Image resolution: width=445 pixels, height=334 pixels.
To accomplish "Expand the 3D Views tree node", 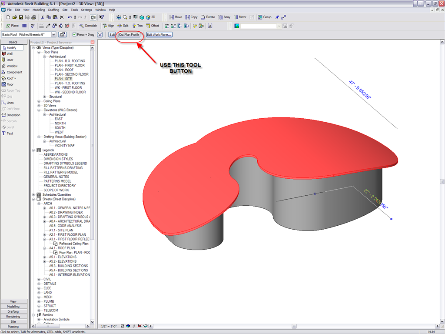I will click(39, 106).
